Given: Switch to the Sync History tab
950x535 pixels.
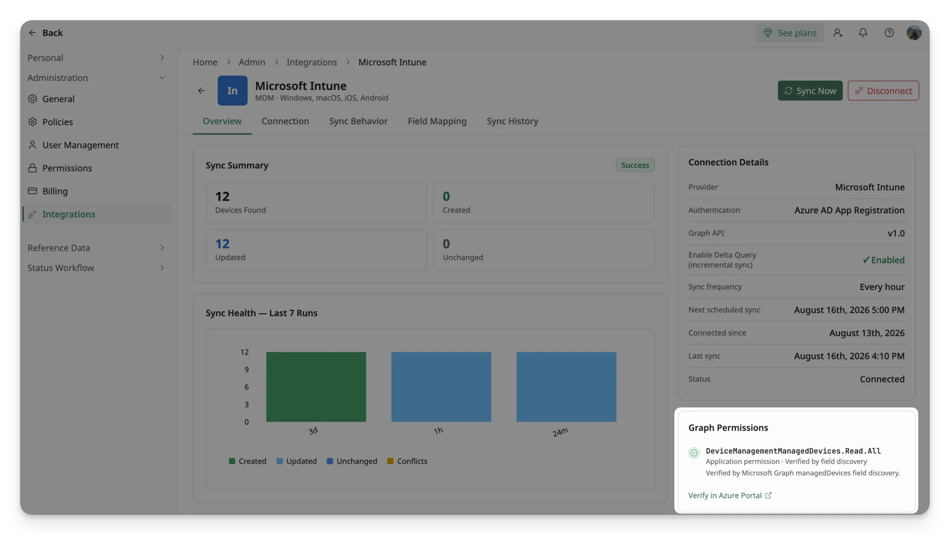Looking at the screenshot, I should click(x=512, y=121).
